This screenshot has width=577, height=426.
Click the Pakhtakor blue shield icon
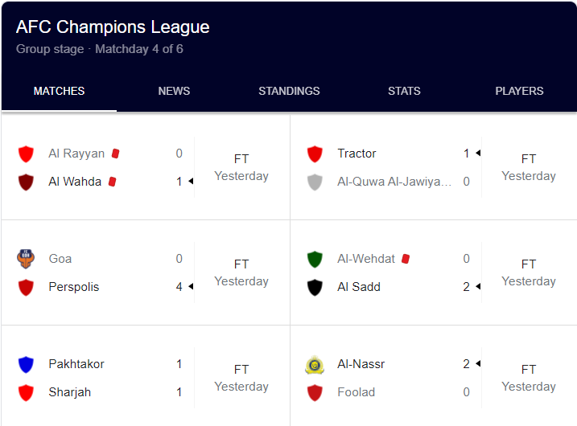[x=26, y=364]
